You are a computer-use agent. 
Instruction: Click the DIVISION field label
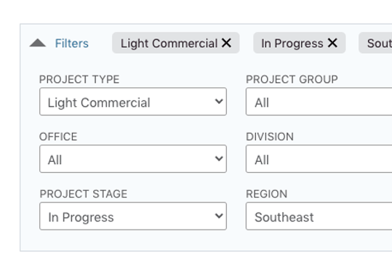[x=270, y=137]
